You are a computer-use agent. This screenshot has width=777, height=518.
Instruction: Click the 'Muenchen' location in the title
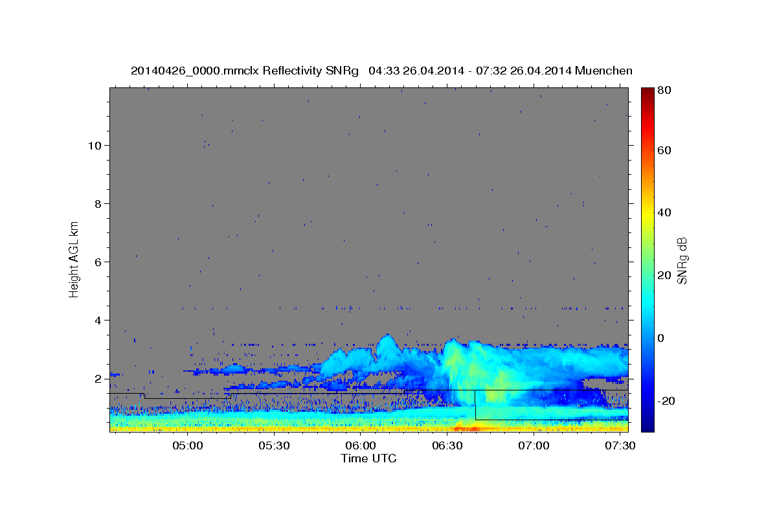603,71
